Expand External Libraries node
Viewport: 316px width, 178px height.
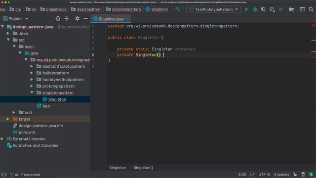[x=2, y=139]
